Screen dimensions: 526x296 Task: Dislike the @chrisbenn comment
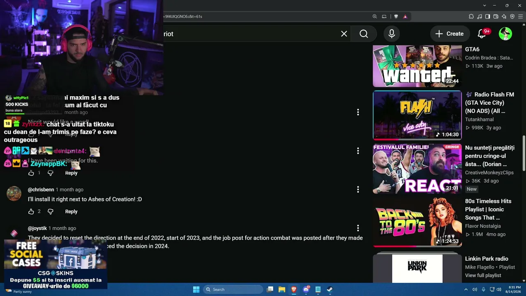point(51,211)
